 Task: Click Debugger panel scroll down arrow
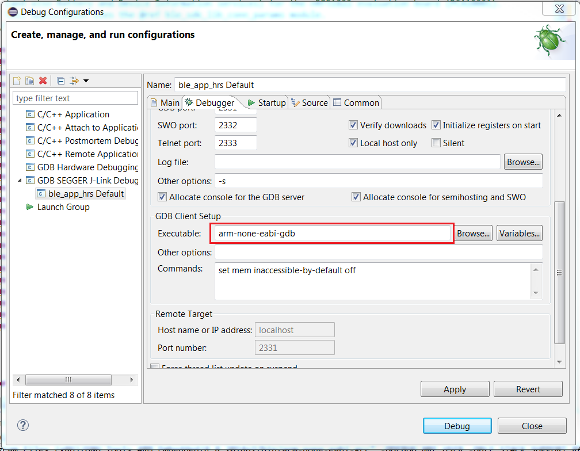(559, 362)
